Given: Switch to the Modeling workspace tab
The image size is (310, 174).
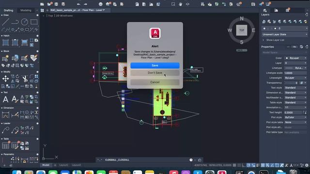Looking at the screenshot, I should [x=26, y=10].
